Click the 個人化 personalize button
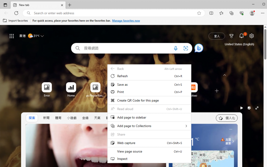267x167 pixels. point(227,118)
